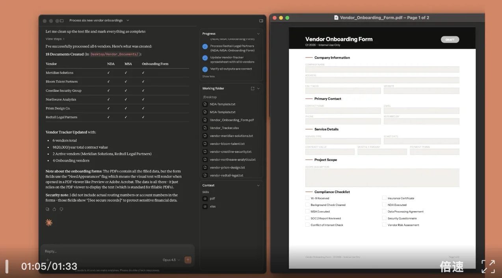
Task: Open the conversation title dropdown menu
Action: pos(128,20)
